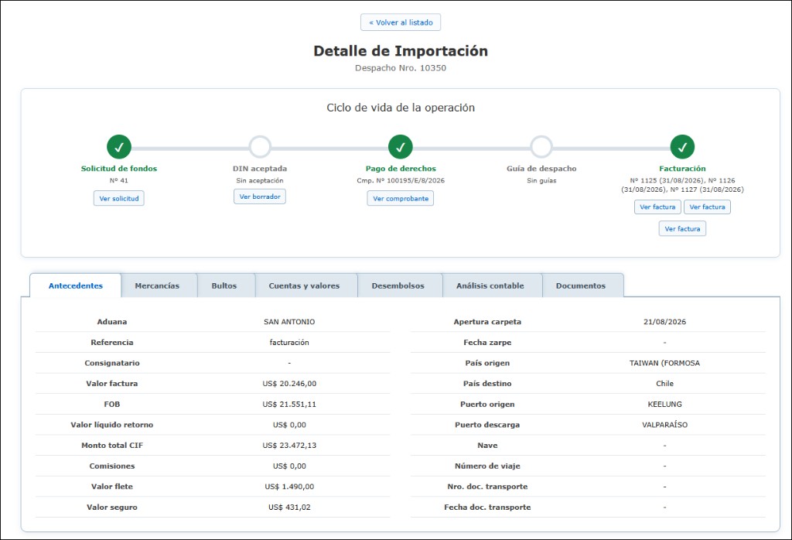Click the Pago de derechos step label
Screen dimensions: 792x540
[401, 169]
